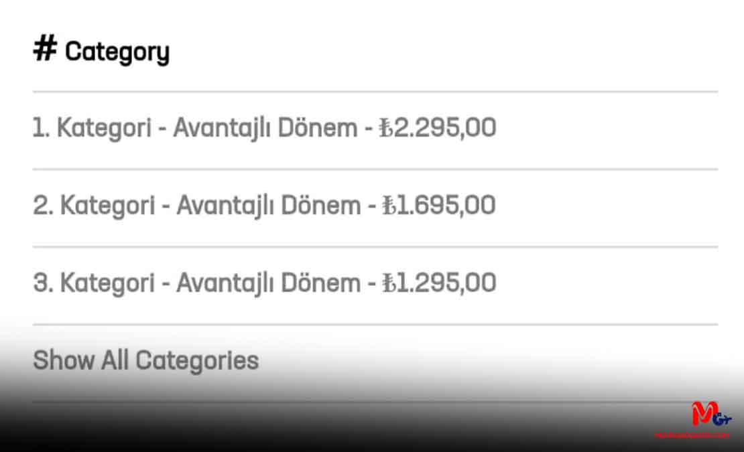This screenshot has width=744, height=452.
Task: Click the red MGr logo watermark
Action: click(710, 414)
